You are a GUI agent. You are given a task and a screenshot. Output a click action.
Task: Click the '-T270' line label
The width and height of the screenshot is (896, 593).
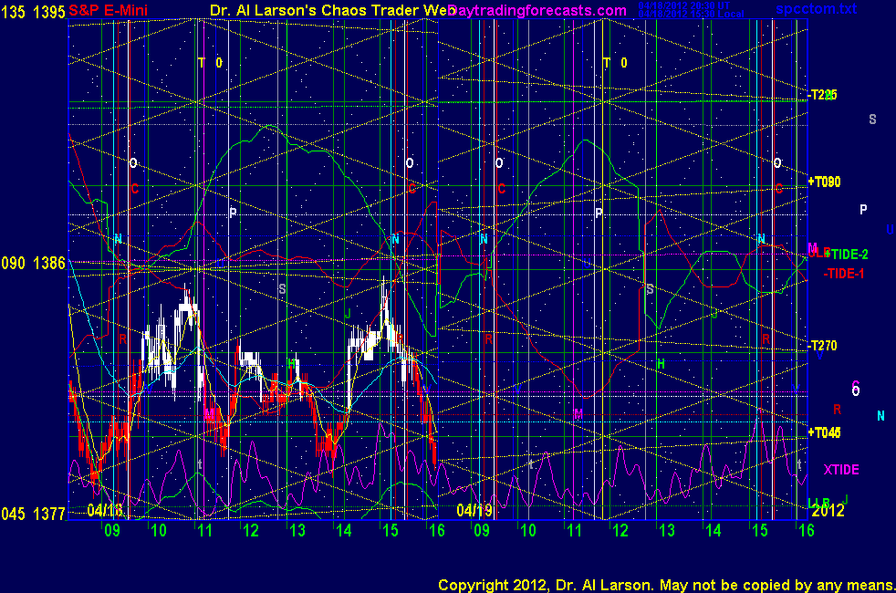(x=822, y=345)
